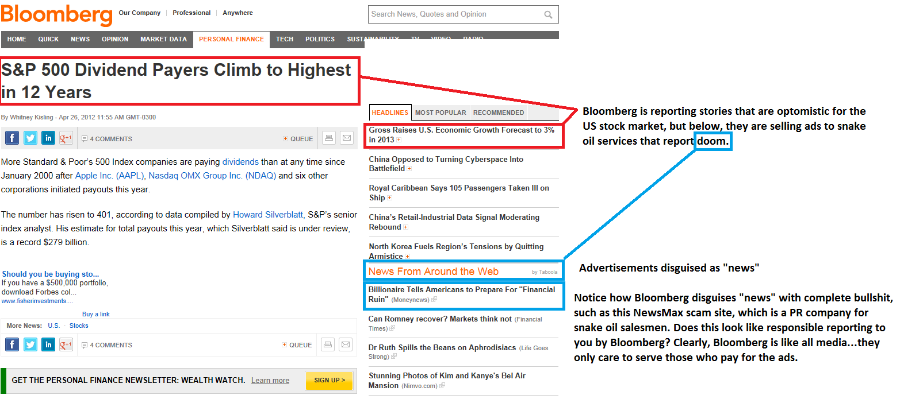Click the envelope icon below More News

(346, 344)
